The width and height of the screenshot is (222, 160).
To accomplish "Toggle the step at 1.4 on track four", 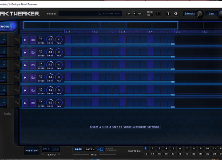I will tap(151, 77).
